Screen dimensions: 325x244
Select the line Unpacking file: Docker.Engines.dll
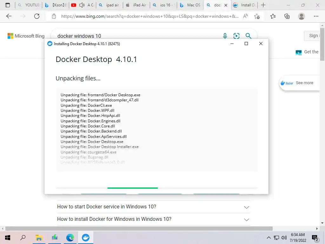pyautogui.click(x=90, y=121)
